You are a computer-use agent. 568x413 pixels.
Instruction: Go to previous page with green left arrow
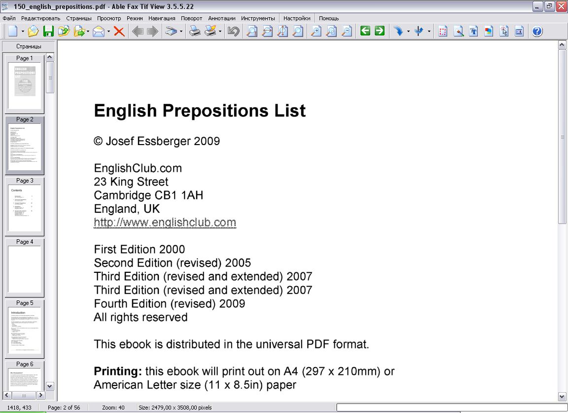pyautogui.click(x=365, y=31)
